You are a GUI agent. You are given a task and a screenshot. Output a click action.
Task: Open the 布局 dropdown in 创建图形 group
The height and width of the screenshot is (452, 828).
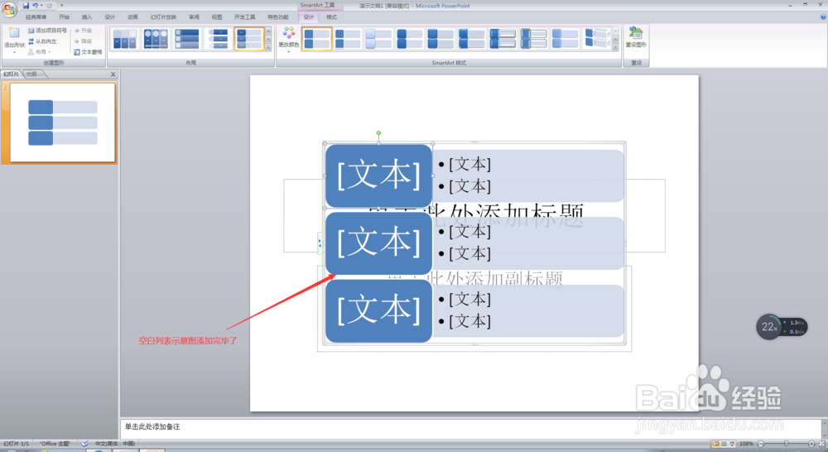[x=39, y=52]
